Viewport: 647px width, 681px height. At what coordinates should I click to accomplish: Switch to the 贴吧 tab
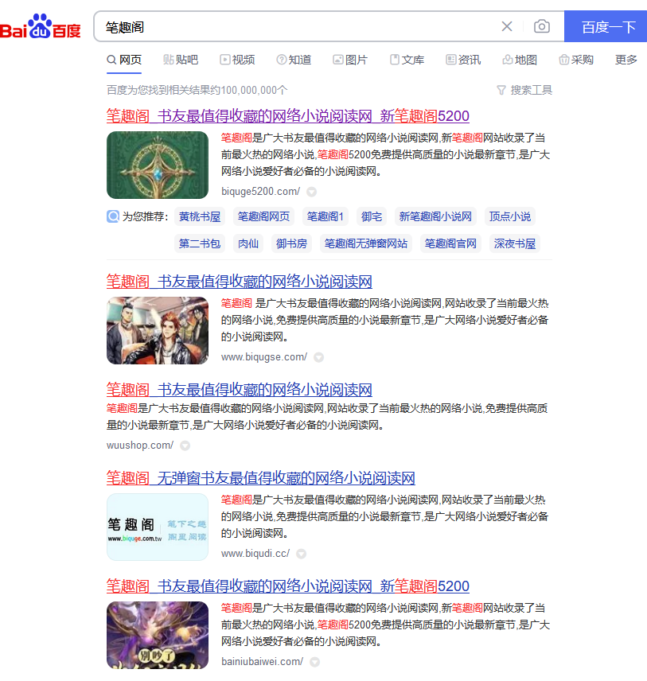[x=180, y=60]
